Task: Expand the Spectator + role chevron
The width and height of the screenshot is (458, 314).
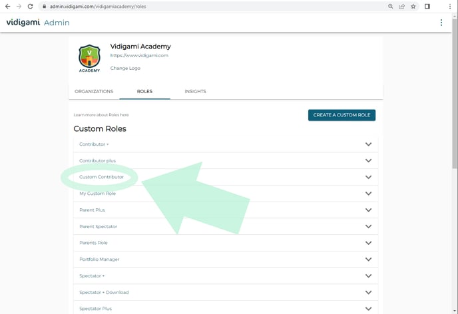Action: pyautogui.click(x=368, y=276)
